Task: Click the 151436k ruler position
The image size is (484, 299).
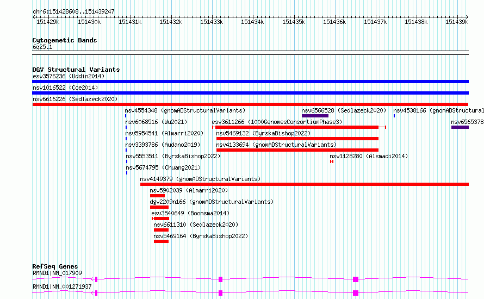Action: click(334, 22)
